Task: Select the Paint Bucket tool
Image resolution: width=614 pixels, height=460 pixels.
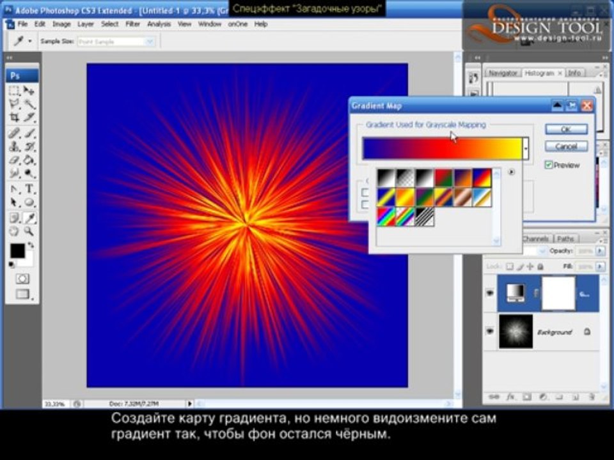Action: (29, 160)
